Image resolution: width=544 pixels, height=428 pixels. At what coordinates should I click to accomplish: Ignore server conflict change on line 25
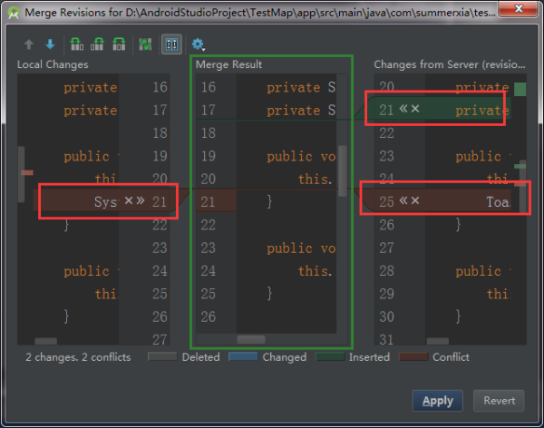(x=415, y=200)
